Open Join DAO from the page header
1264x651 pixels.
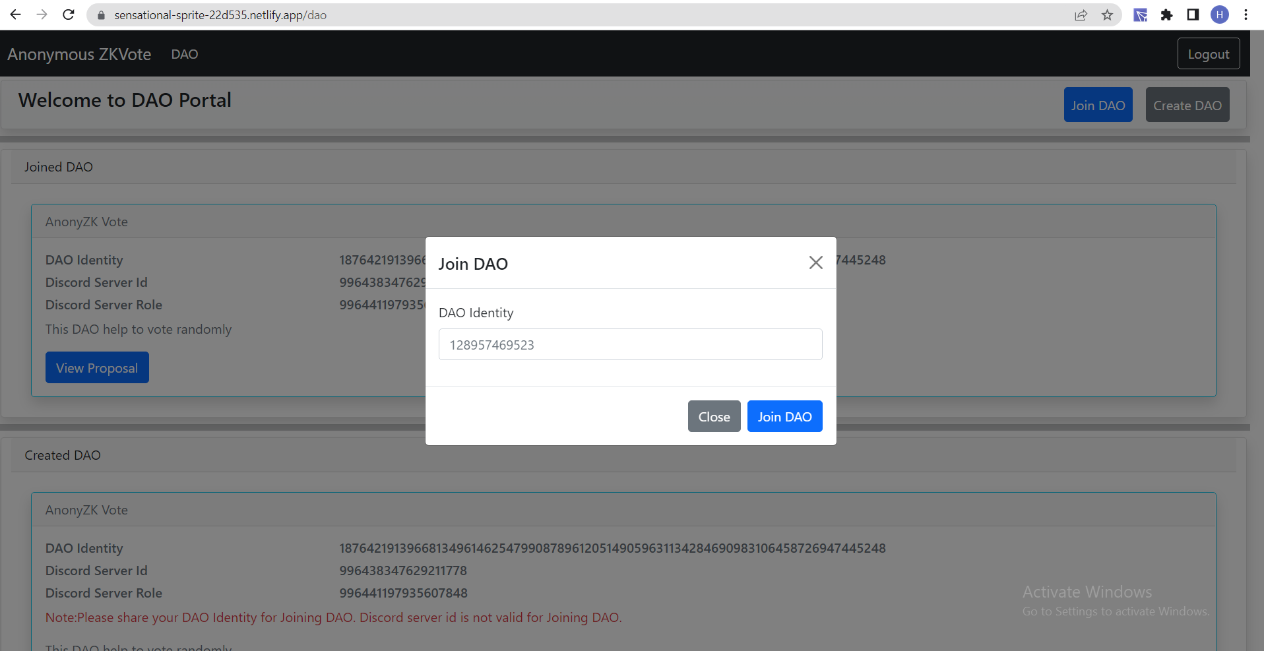tap(1098, 105)
